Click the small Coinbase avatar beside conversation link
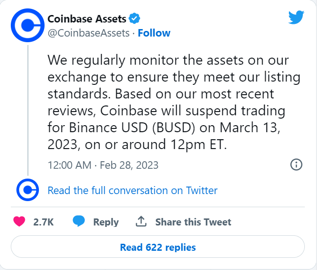Image resolution: width=317 pixels, height=270 pixels. pos(27,190)
